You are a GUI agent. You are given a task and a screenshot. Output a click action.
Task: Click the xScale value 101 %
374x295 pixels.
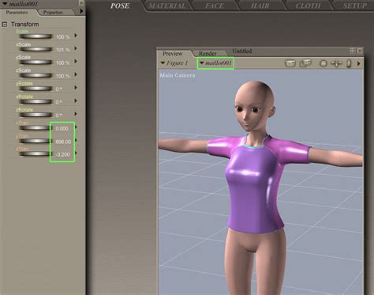(x=62, y=50)
